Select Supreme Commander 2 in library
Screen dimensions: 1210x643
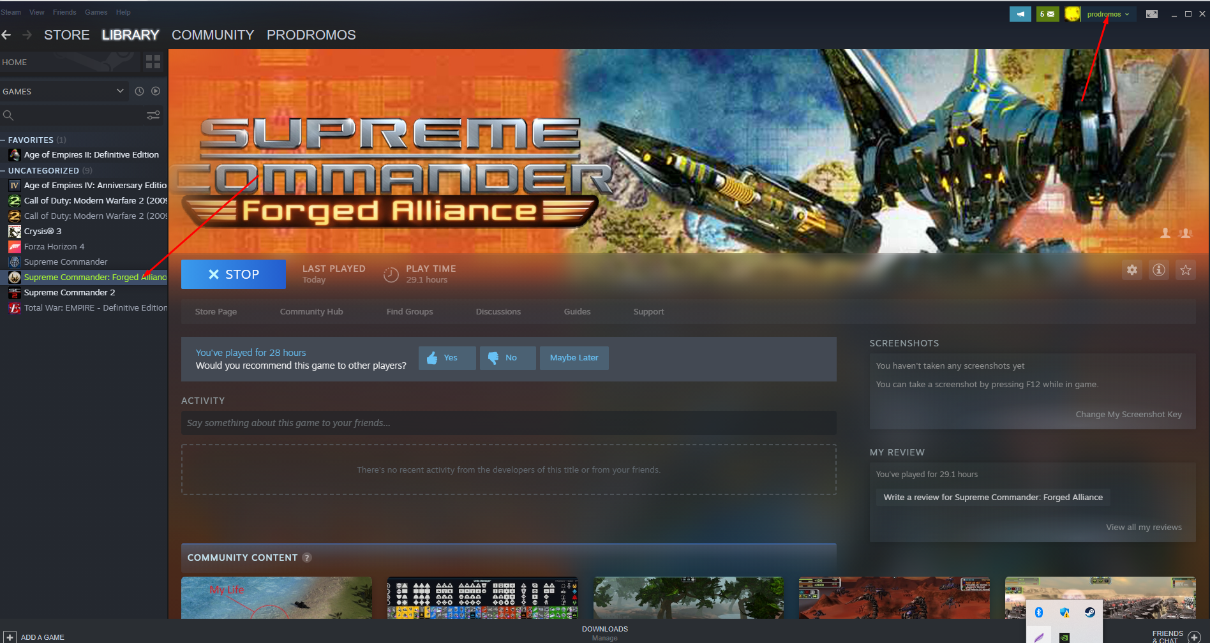84,292
